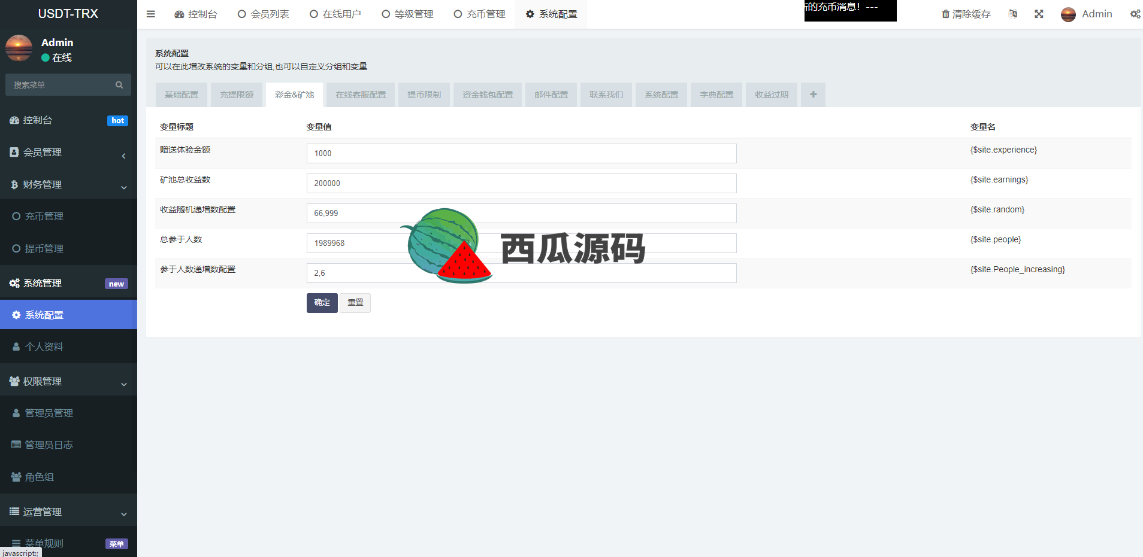Click the bitcoin icon beside 财务管理

click(x=14, y=184)
